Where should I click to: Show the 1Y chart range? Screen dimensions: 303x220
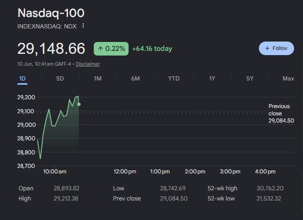pos(212,78)
